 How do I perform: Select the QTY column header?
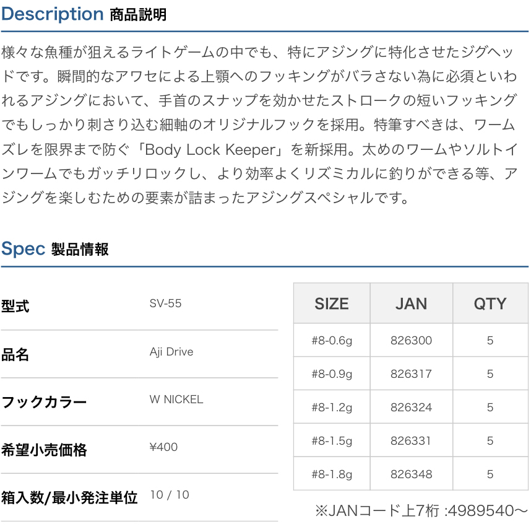coord(490,304)
